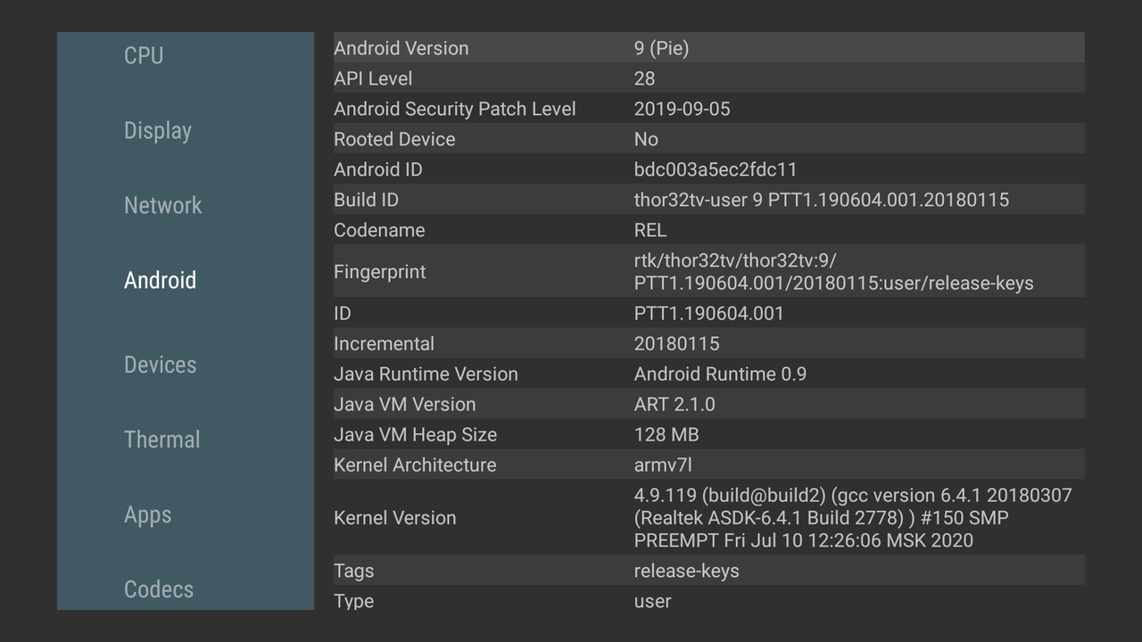
Task: Click the Rooted Device label
Action: (394, 139)
